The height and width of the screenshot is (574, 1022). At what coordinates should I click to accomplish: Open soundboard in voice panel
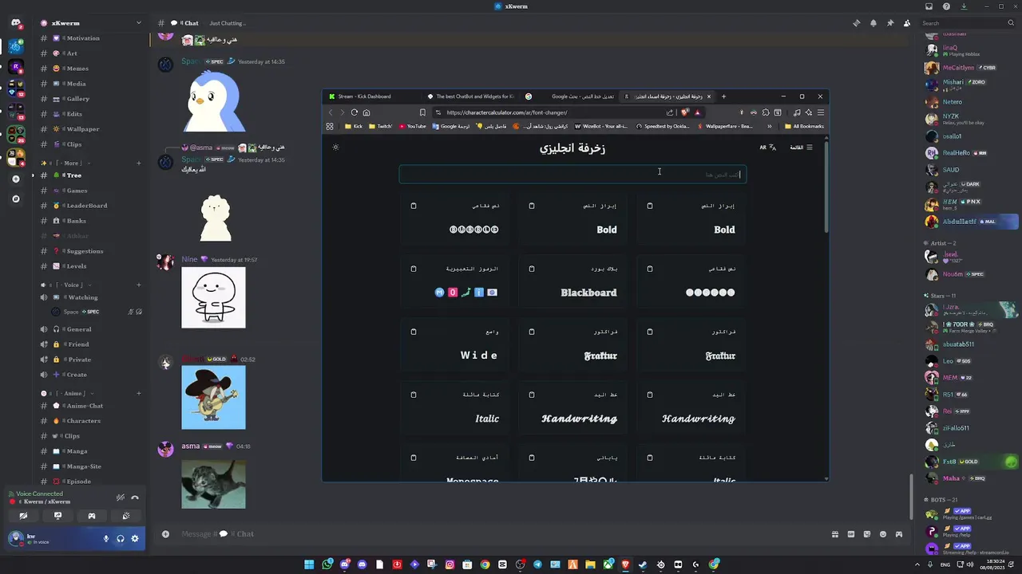pyautogui.click(x=126, y=516)
